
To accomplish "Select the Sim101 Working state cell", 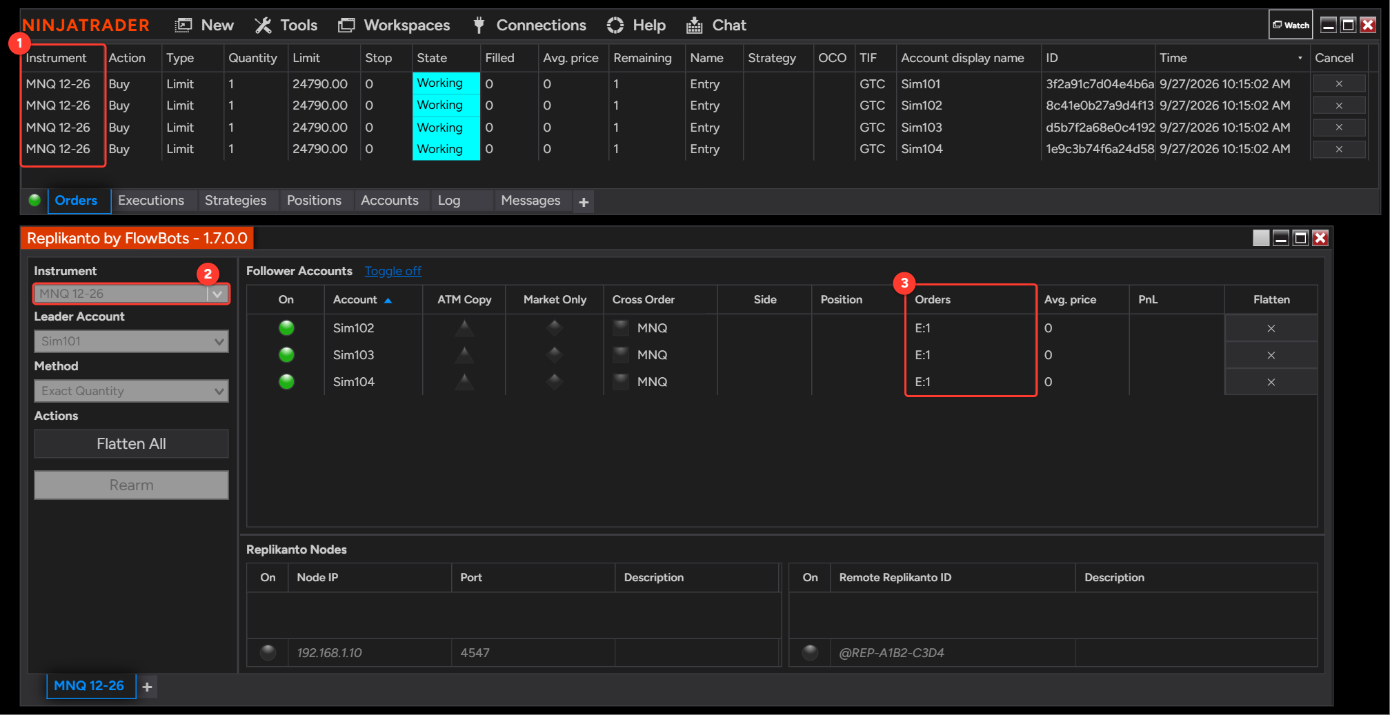I will pos(446,83).
